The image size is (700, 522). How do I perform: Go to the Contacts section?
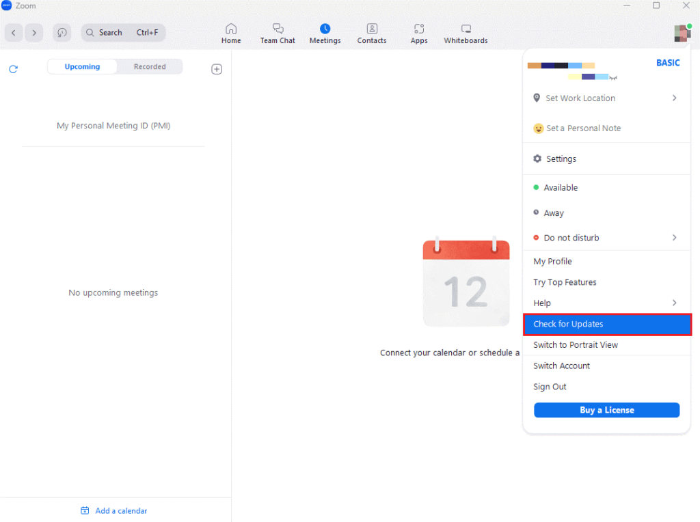click(371, 33)
